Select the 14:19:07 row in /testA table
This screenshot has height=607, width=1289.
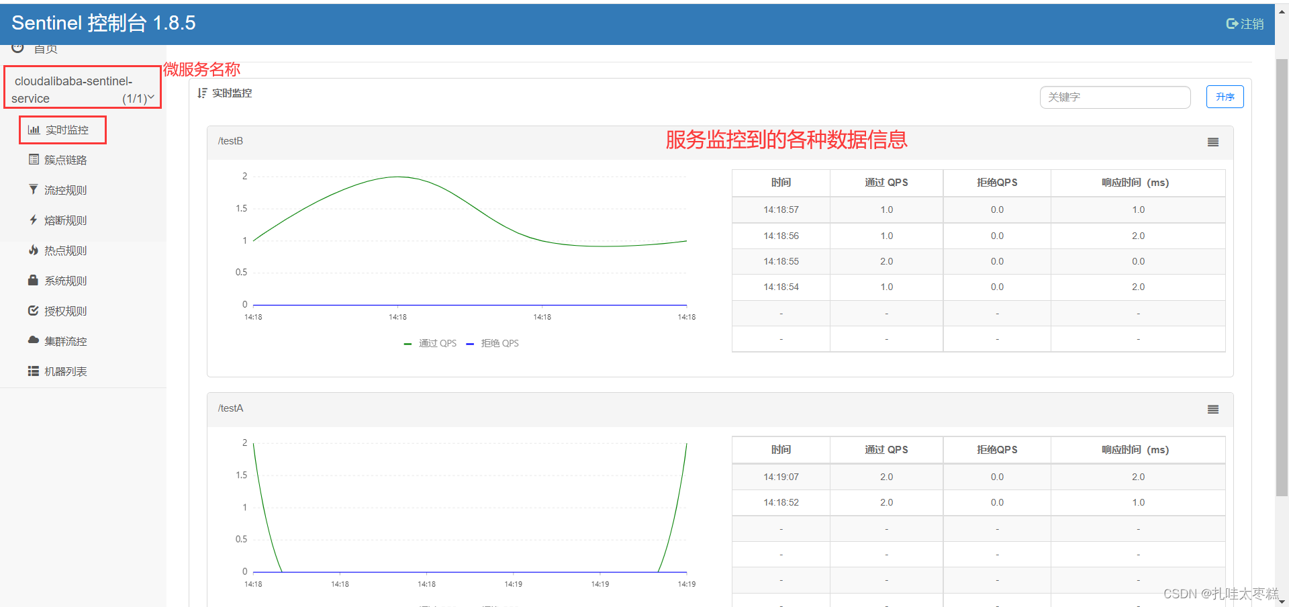click(x=979, y=477)
